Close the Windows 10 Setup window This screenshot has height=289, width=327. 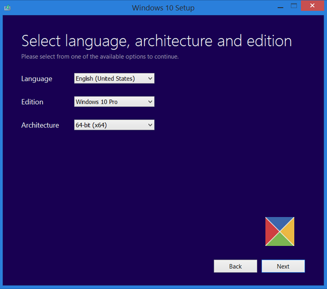(312, 5)
